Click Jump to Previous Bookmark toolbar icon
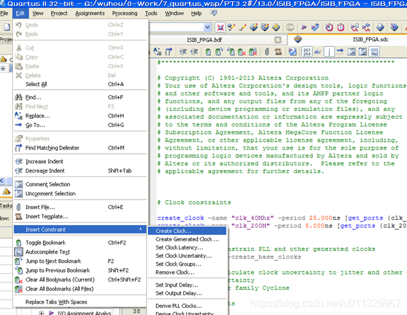 coord(231,52)
